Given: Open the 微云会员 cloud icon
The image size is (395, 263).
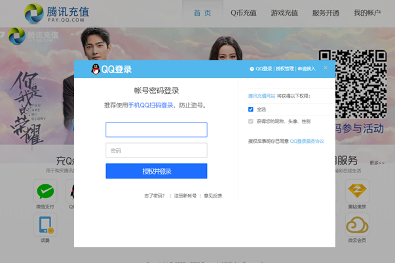Looking at the screenshot, I should [357, 225].
